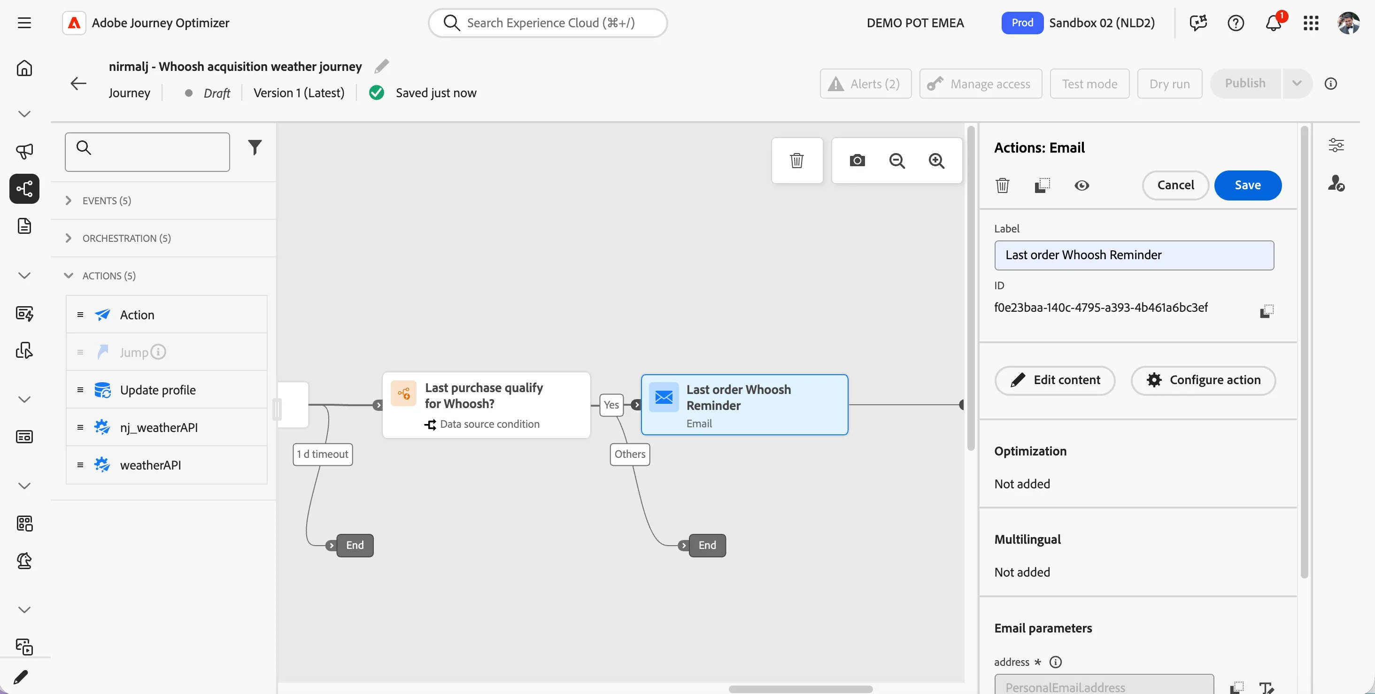Open notifications bell
Viewport: 1375px width, 694px height.
[x=1274, y=23]
